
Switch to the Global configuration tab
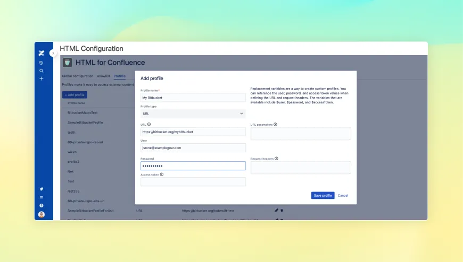coord(78,76)
